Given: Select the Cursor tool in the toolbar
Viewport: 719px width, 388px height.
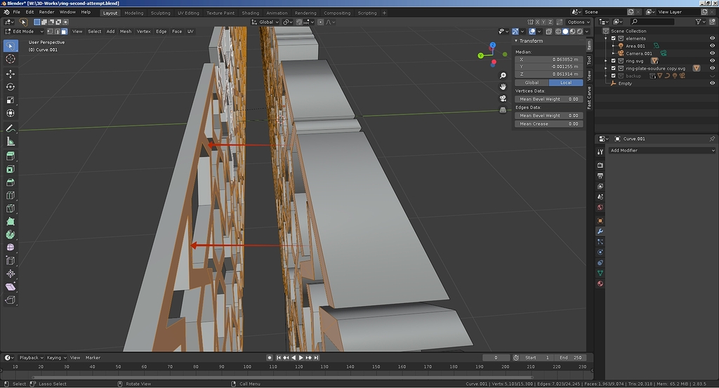Looking at the screenshot, I should (11, 59).
